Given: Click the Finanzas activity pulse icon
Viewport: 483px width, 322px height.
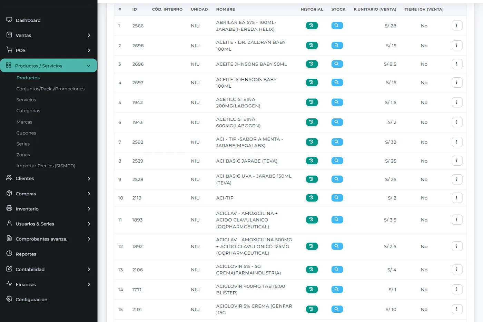Looking at the screenshot, I should (x=9, y=284).
